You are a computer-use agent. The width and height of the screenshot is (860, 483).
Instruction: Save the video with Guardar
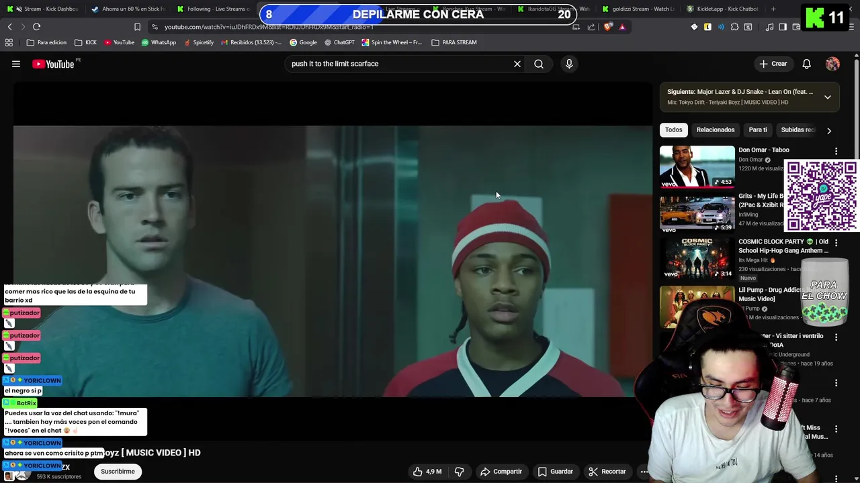point(556,472)
